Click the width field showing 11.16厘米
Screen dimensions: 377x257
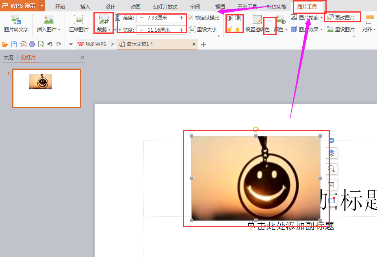161,30
